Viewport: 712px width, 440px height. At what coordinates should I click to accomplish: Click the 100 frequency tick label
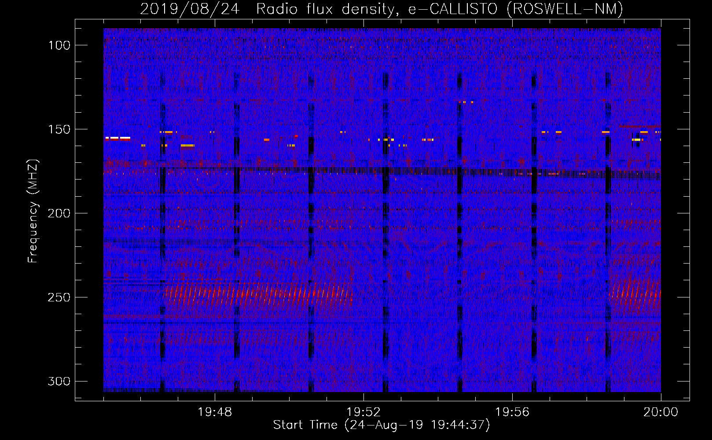[59, 45]
